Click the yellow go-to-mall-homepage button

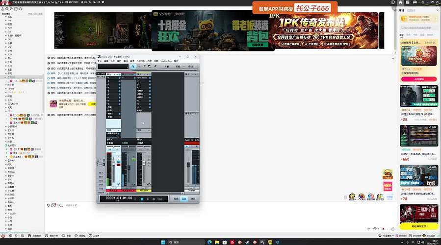[419, 226]
